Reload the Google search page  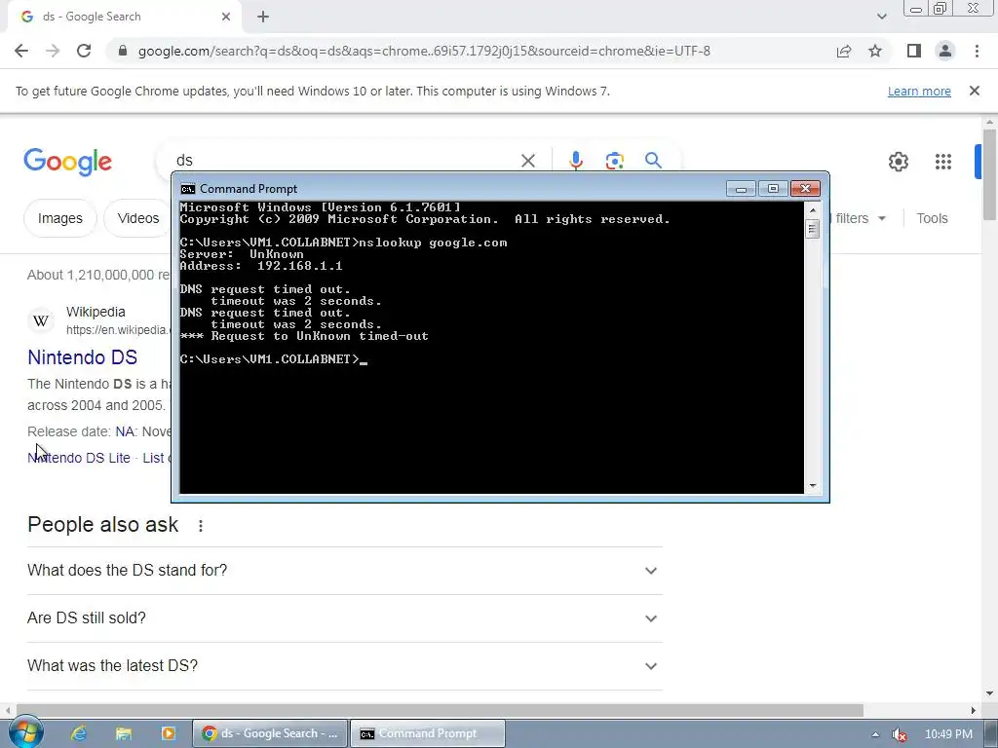tap(84, 51)
